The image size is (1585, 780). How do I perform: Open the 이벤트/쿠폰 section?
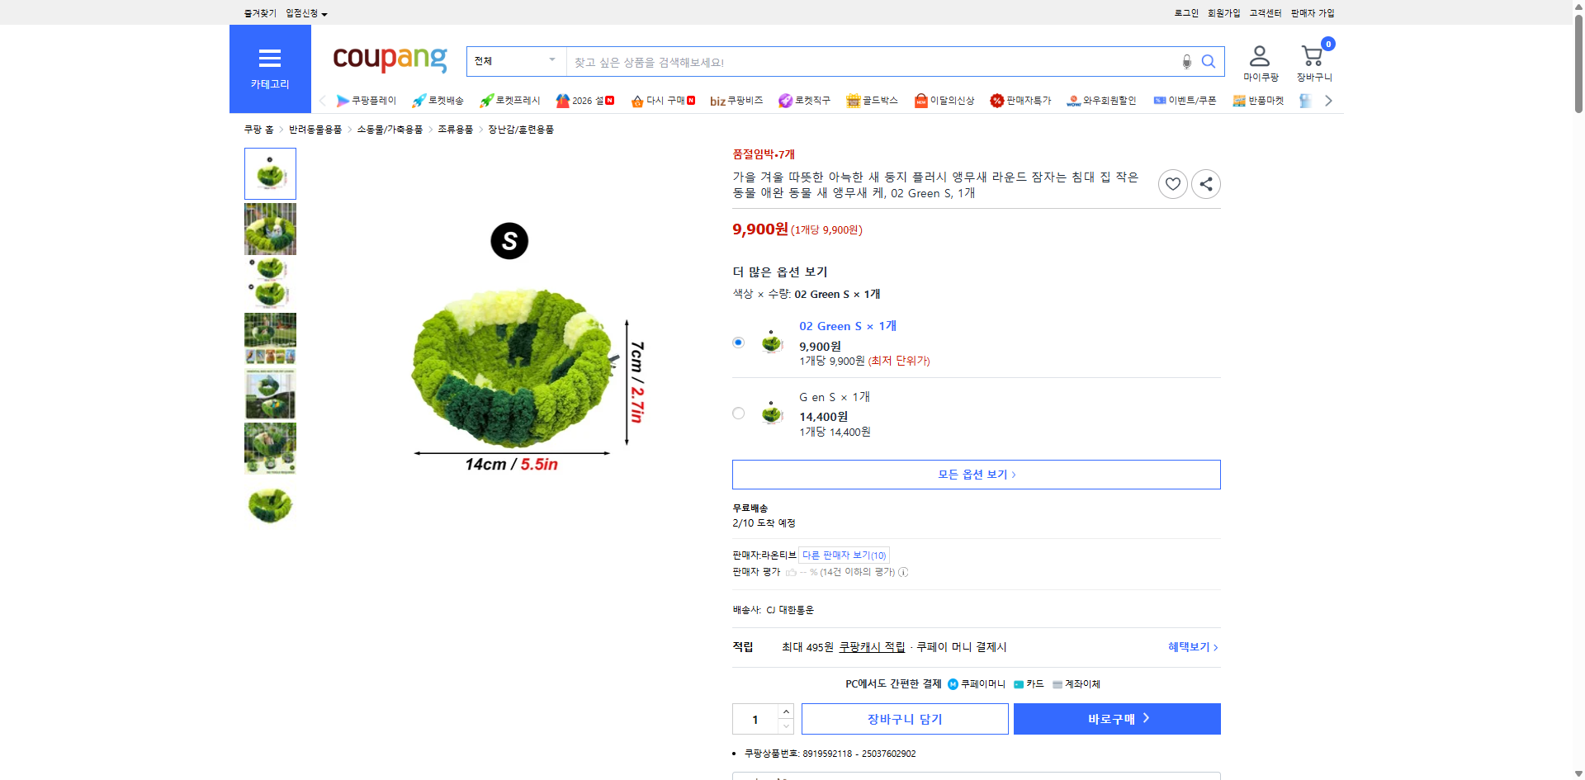tap(1184, 101)
